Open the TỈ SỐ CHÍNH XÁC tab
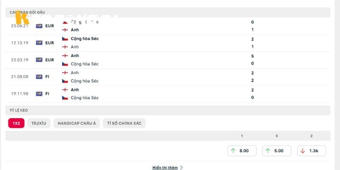The width and height of the screenshot is (340, 170). click(x=124, y=123)
